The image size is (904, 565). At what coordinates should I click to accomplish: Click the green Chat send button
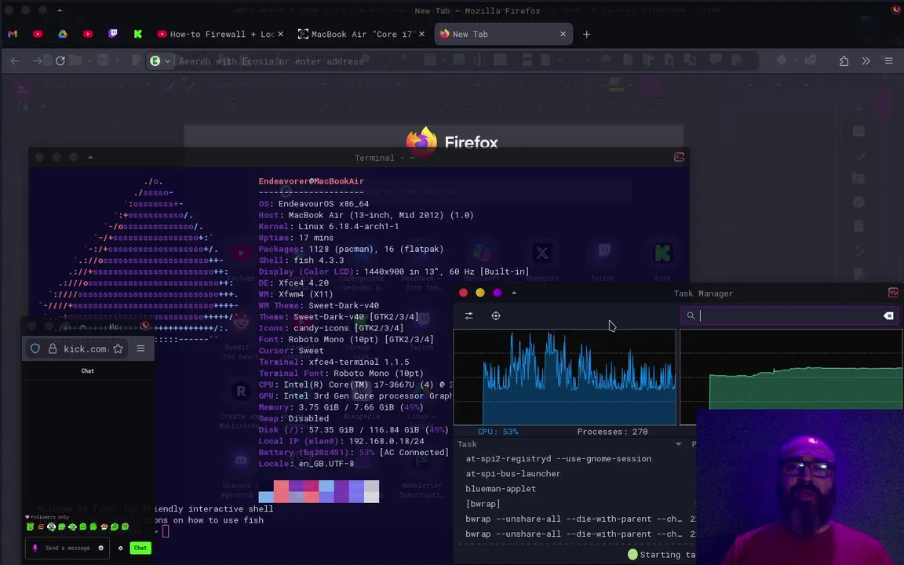click(x=140, y=548)
